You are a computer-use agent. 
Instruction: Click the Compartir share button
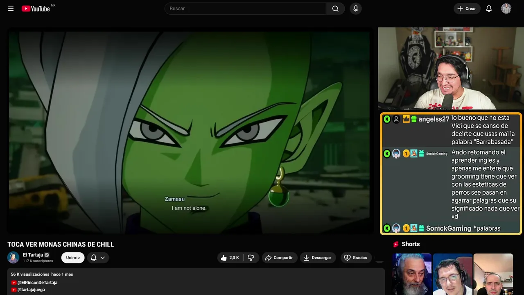click(x=279, y=258)
